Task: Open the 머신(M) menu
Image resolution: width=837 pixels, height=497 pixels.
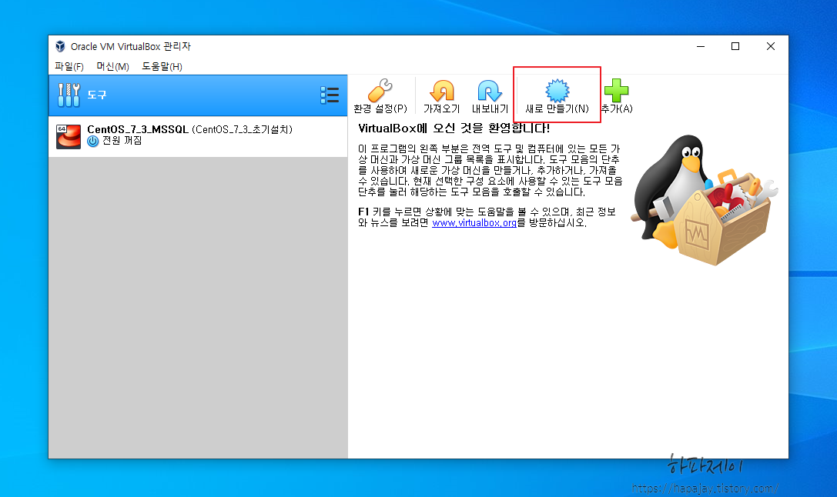Action: point(112,67)
